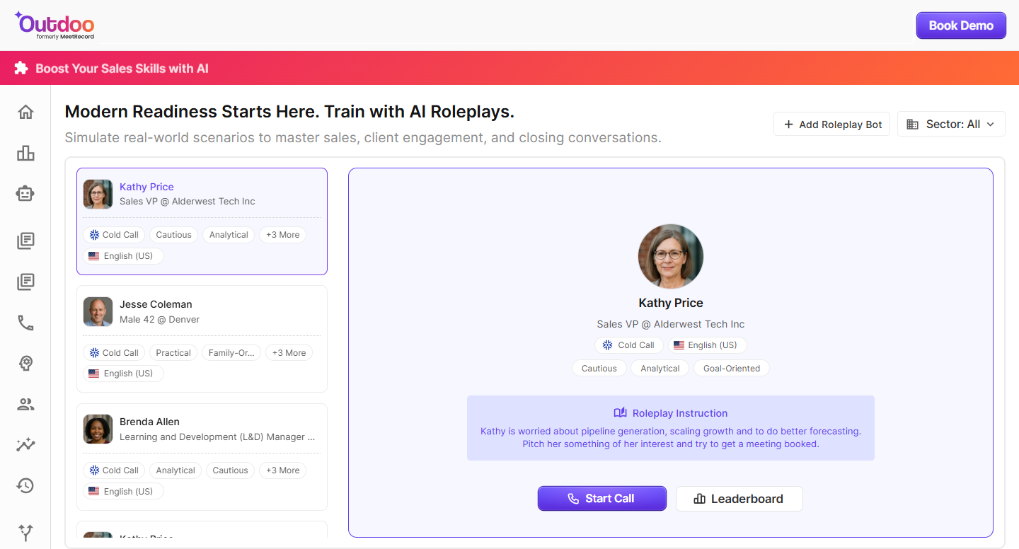Select the robot bot sidebar icon

[x=25, y=194]
